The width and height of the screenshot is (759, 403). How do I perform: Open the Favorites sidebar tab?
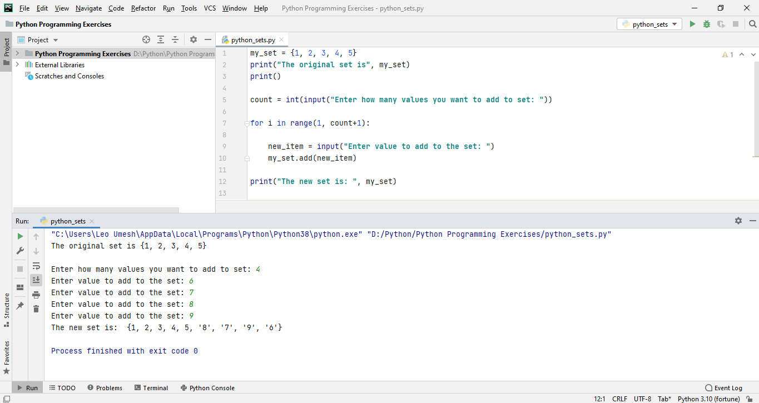click(6, 357)
